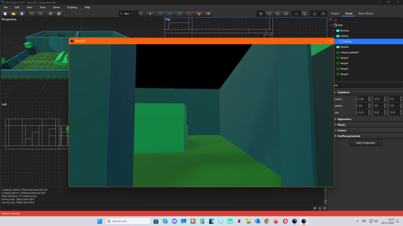
Task: Select the blue rotate tool
Action: 170,13
